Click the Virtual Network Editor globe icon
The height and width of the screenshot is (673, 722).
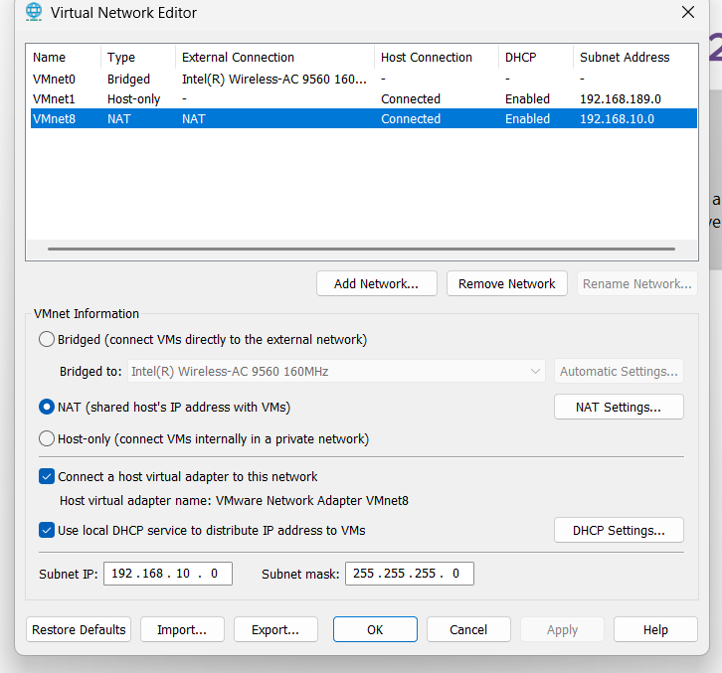(x=33, y=13)
